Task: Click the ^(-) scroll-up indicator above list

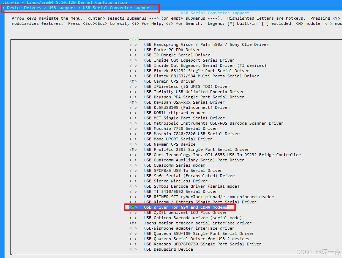Action: coord(134,39)
